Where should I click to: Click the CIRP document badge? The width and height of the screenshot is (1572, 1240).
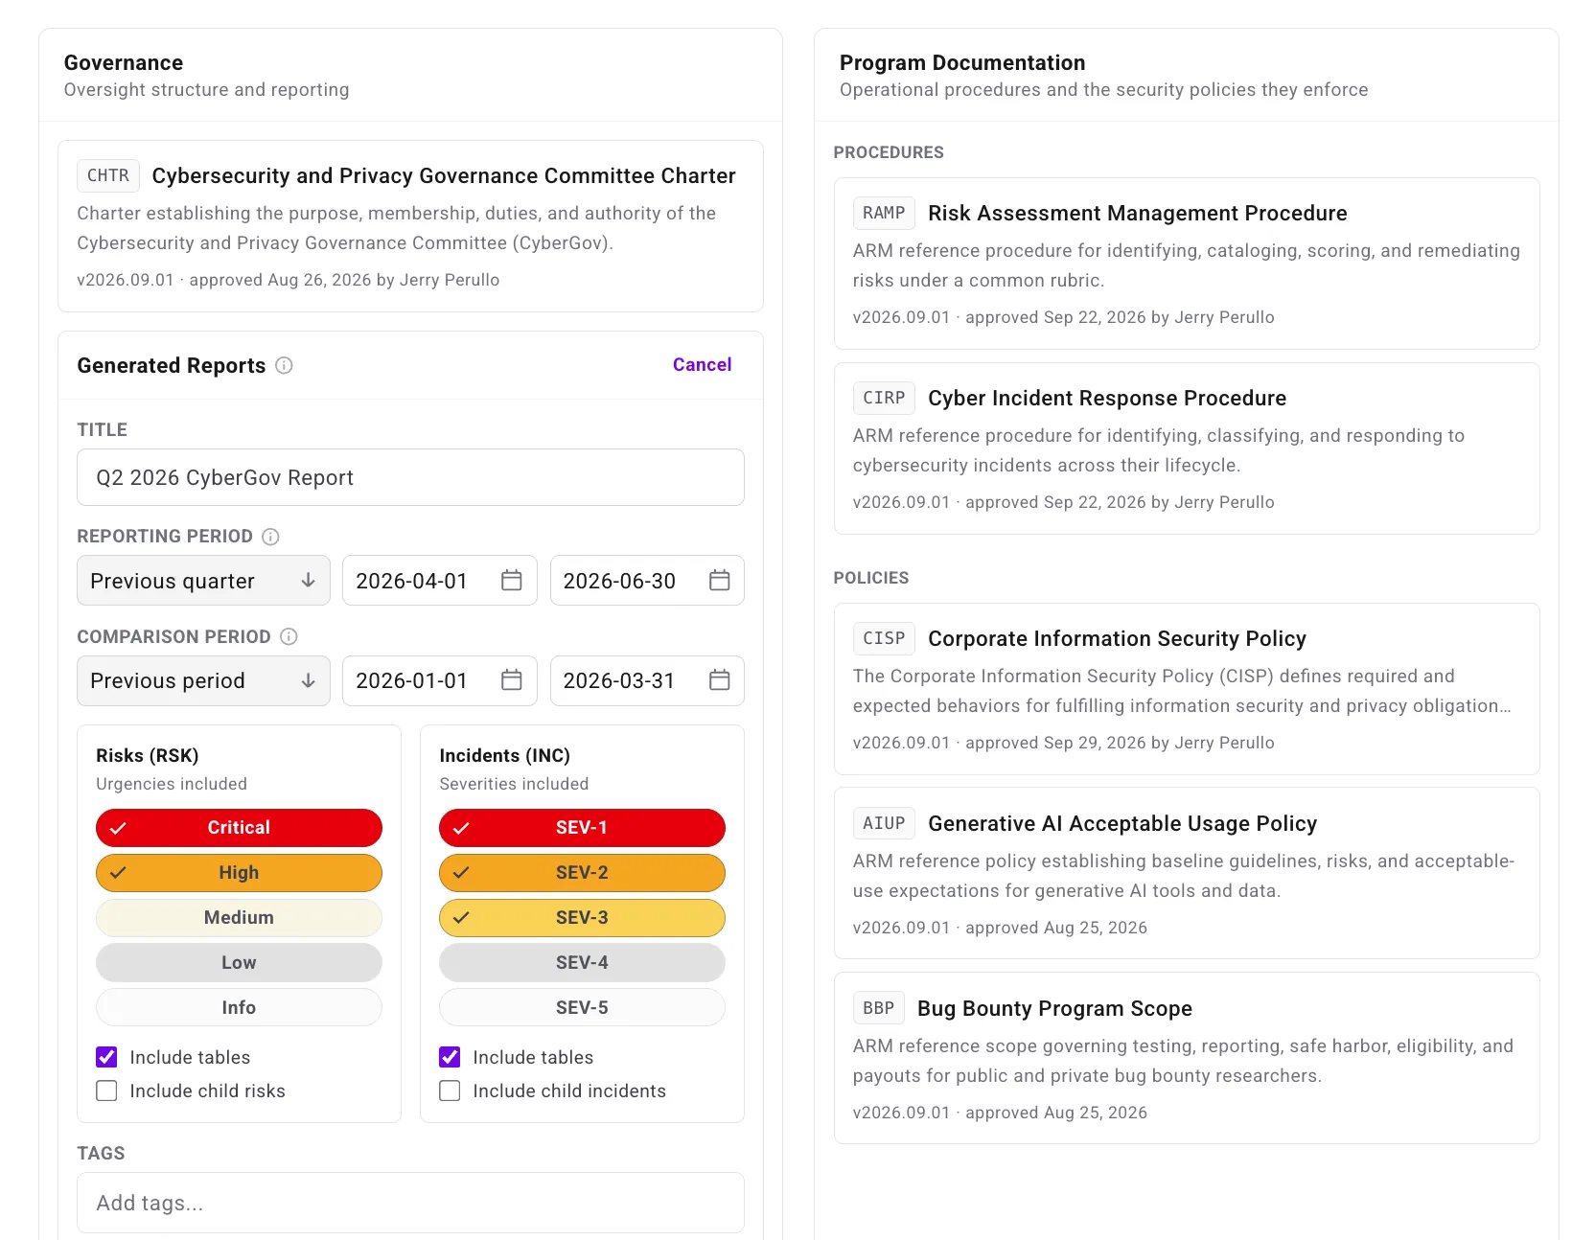884,398
